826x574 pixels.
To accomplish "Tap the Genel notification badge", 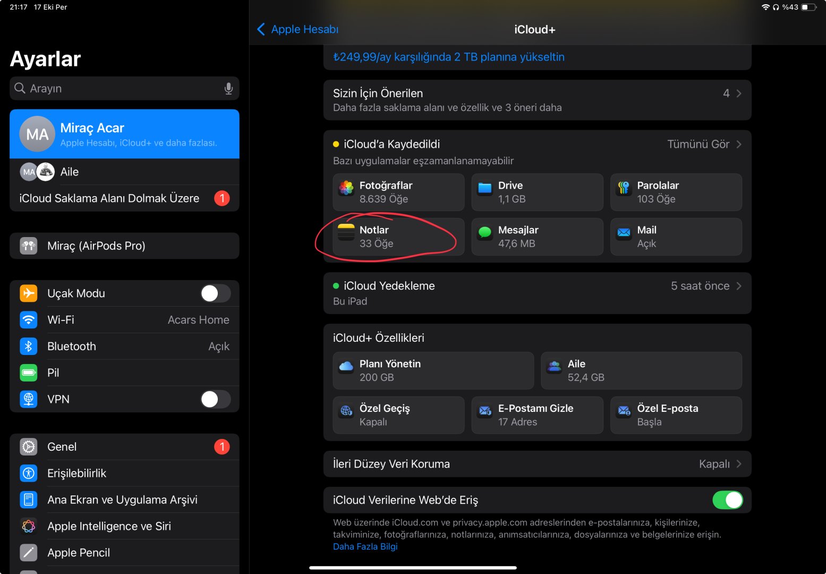I will pyautogui.click(x=222, y=447).
